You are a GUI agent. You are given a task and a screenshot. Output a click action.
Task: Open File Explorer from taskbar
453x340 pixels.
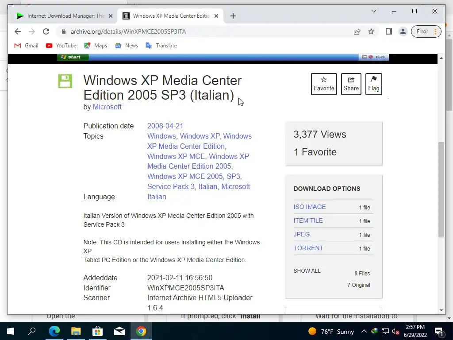point(76,331)
